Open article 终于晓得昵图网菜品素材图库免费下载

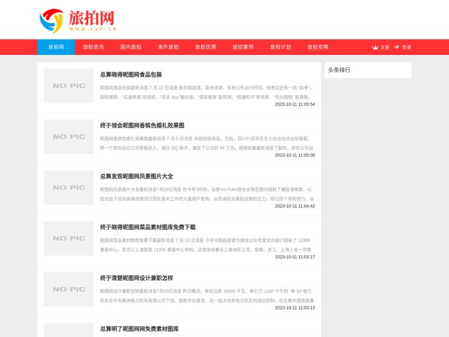148,227
